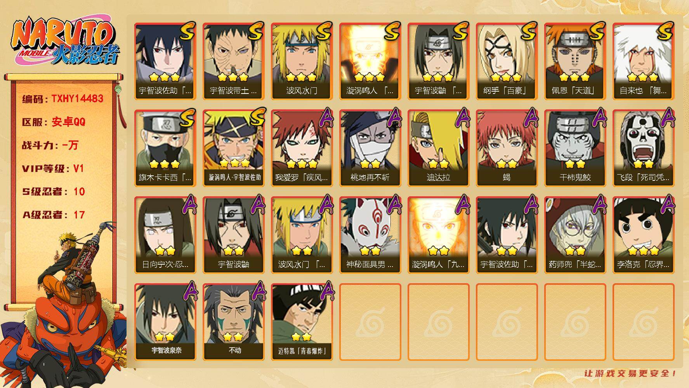The height and width of the screenshot is (388, 689).
Task: Click the 编码 TXHY14483 account code
Action: pyautogui.click(x=63, y=99)
